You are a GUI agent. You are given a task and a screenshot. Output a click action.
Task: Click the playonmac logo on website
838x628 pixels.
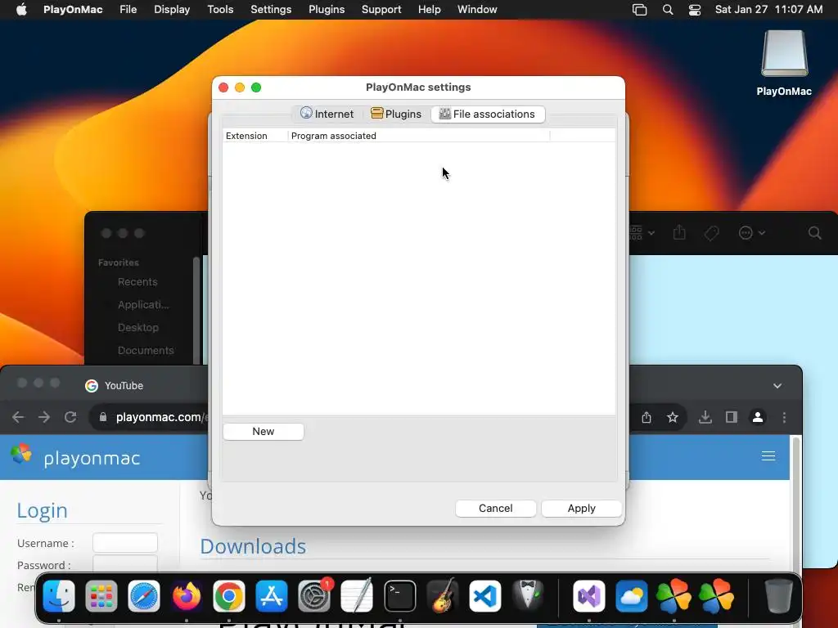click(75, 456)
